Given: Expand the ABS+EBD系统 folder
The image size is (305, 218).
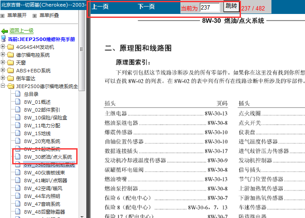Looking at the screenshot, I should click(3, 70).
